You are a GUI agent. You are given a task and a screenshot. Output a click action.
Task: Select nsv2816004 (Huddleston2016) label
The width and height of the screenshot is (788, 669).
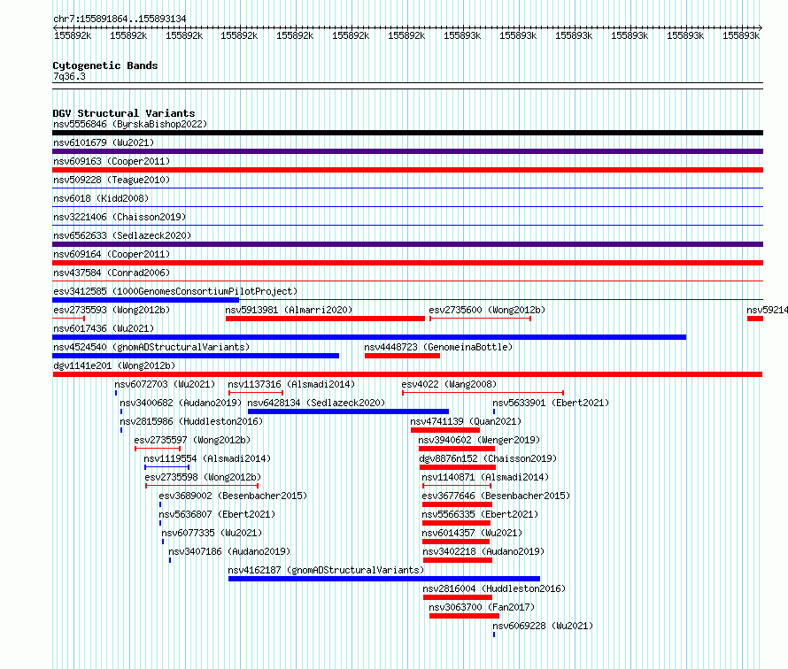tap(494, 588)
